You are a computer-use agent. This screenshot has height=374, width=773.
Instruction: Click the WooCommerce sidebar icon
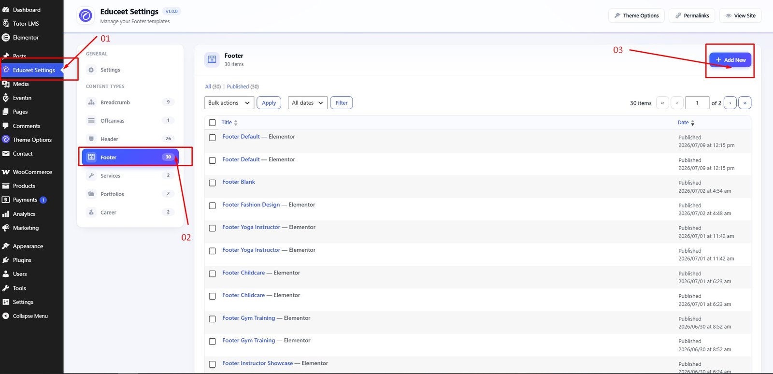6,172
